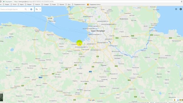Viewport: 183px width, 103px height.
Task: Click the Красносельский р-н district label
Action: tap(81, 47)
